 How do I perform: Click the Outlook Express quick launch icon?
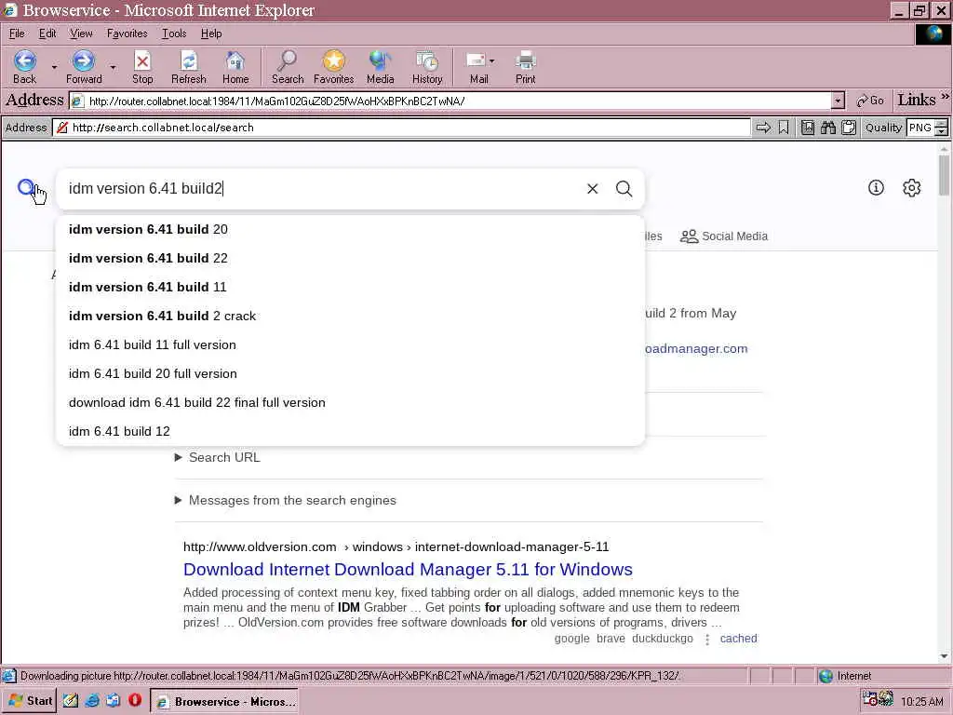[x=113, y=700]
